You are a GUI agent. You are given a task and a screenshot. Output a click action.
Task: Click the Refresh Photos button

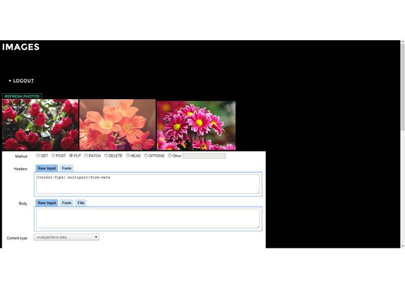(x=22, y=96)
